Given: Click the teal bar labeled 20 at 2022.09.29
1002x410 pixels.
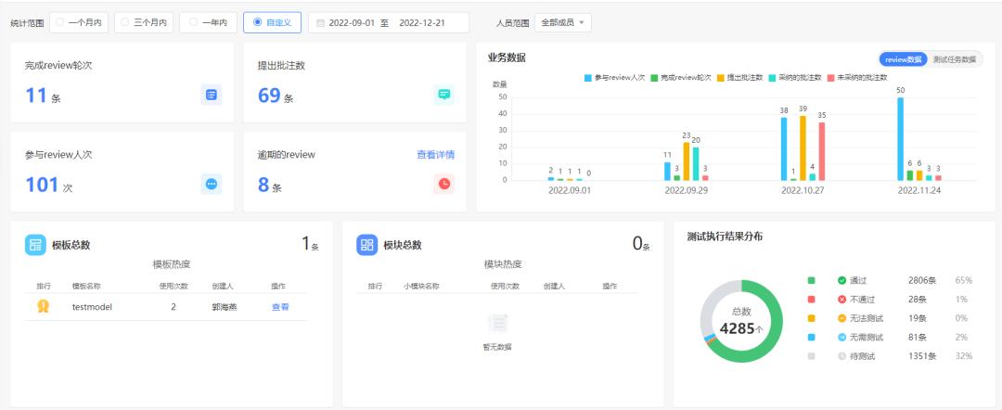Looking at the screenshot, I should coord(696,164).
